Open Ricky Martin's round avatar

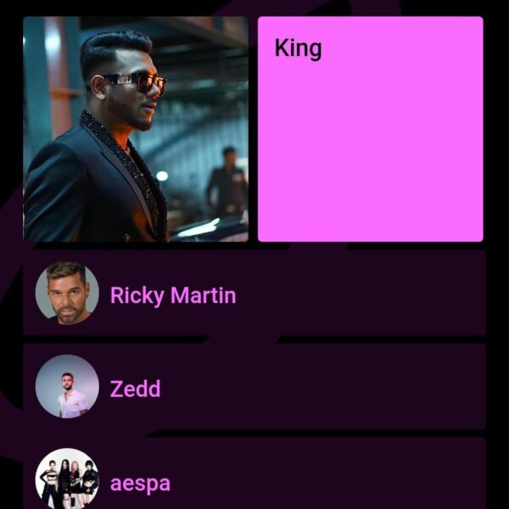[x=67, y=294]
